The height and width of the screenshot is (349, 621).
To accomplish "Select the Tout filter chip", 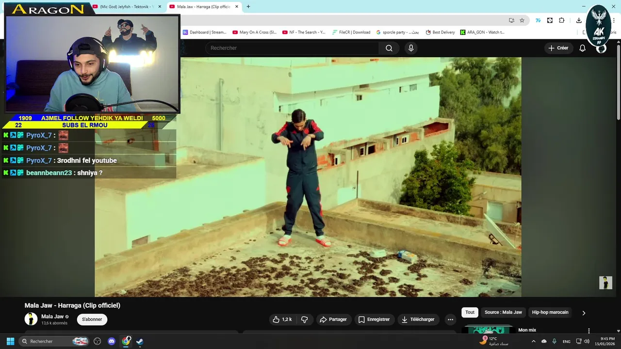I will click(470, 312).
